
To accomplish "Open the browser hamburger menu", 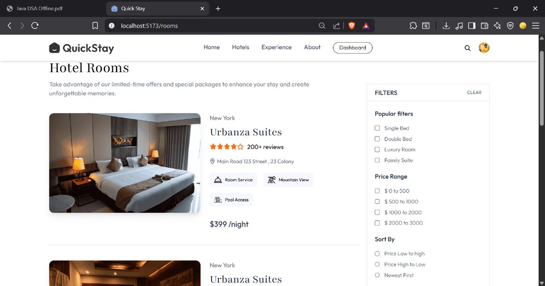I will 536,26.
